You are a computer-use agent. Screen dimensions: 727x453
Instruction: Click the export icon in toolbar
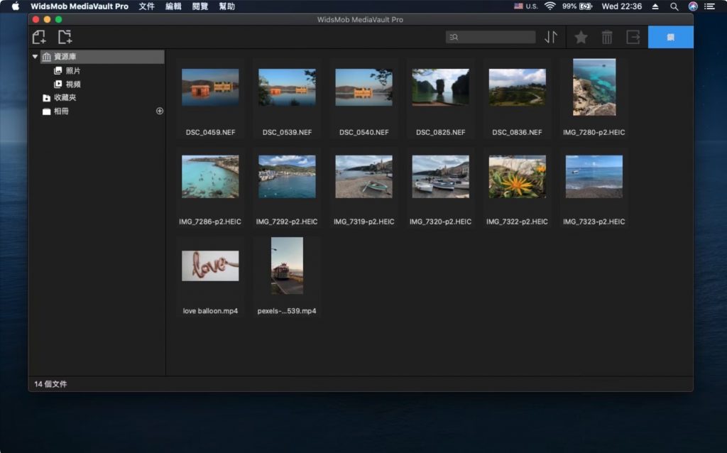coord(633,36)
